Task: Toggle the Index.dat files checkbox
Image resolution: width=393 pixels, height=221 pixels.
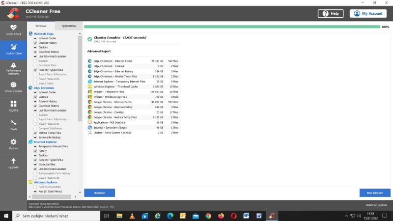Action: click(35, 164)
